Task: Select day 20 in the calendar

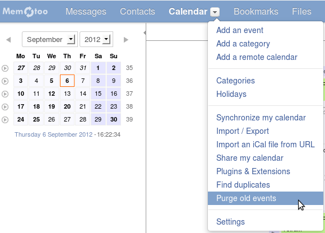Action: tap(67, 106)
